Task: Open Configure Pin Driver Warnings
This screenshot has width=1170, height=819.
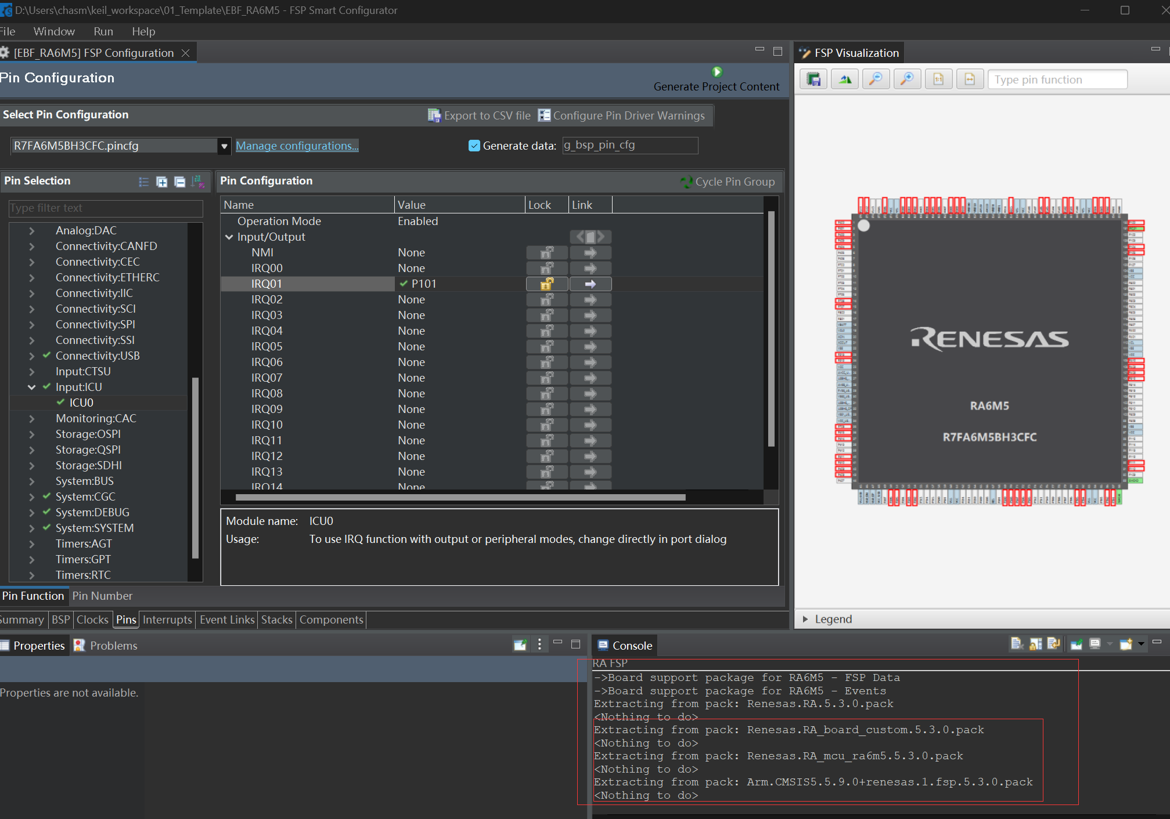Action: click(x=621, y=115)
